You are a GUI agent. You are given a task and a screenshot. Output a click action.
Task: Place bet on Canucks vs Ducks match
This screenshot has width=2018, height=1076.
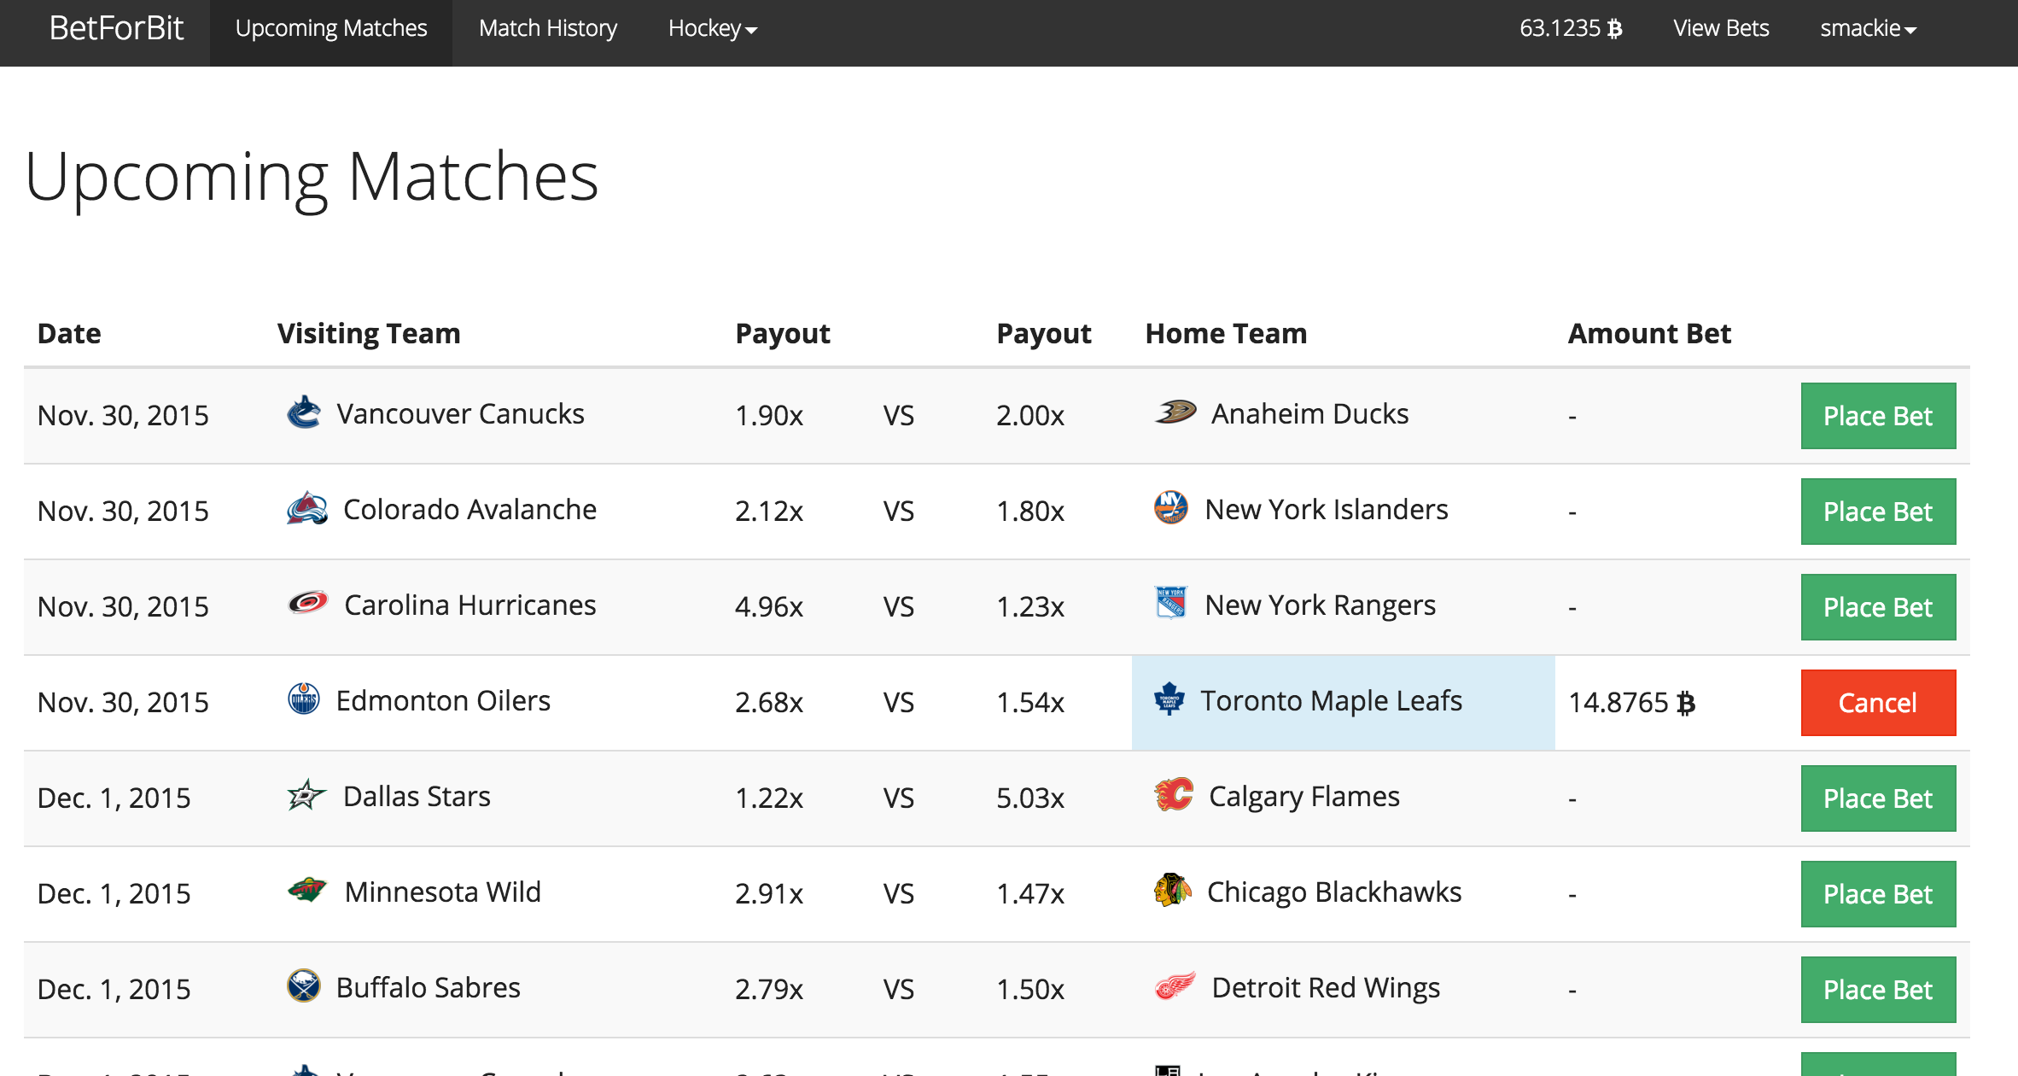click(1877, 416)
